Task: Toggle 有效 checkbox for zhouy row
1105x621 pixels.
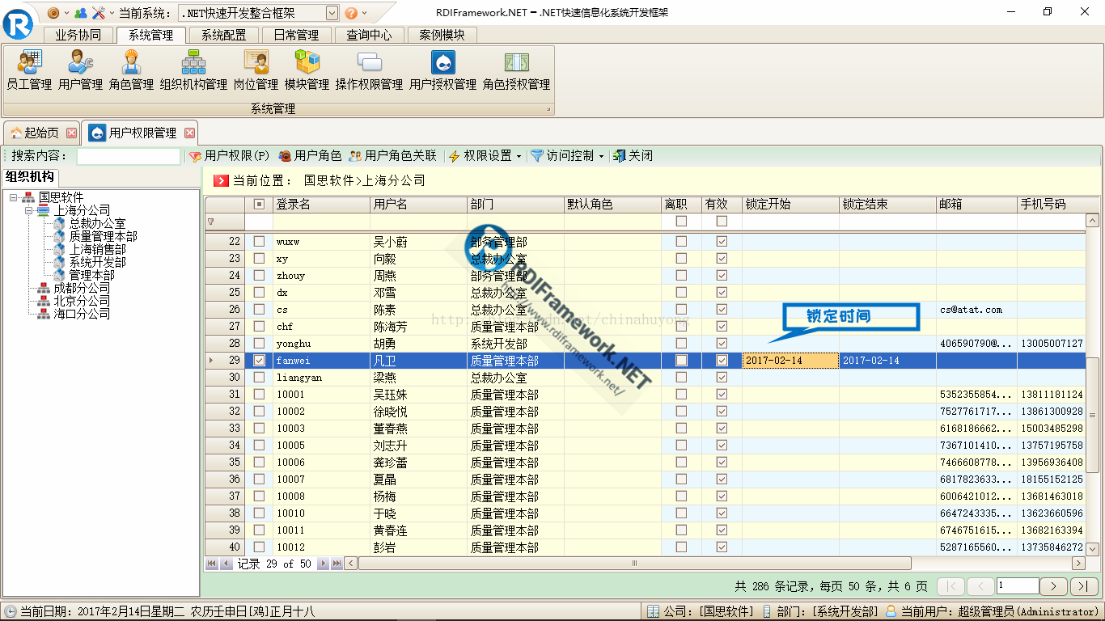Action: tap(722, 276)
